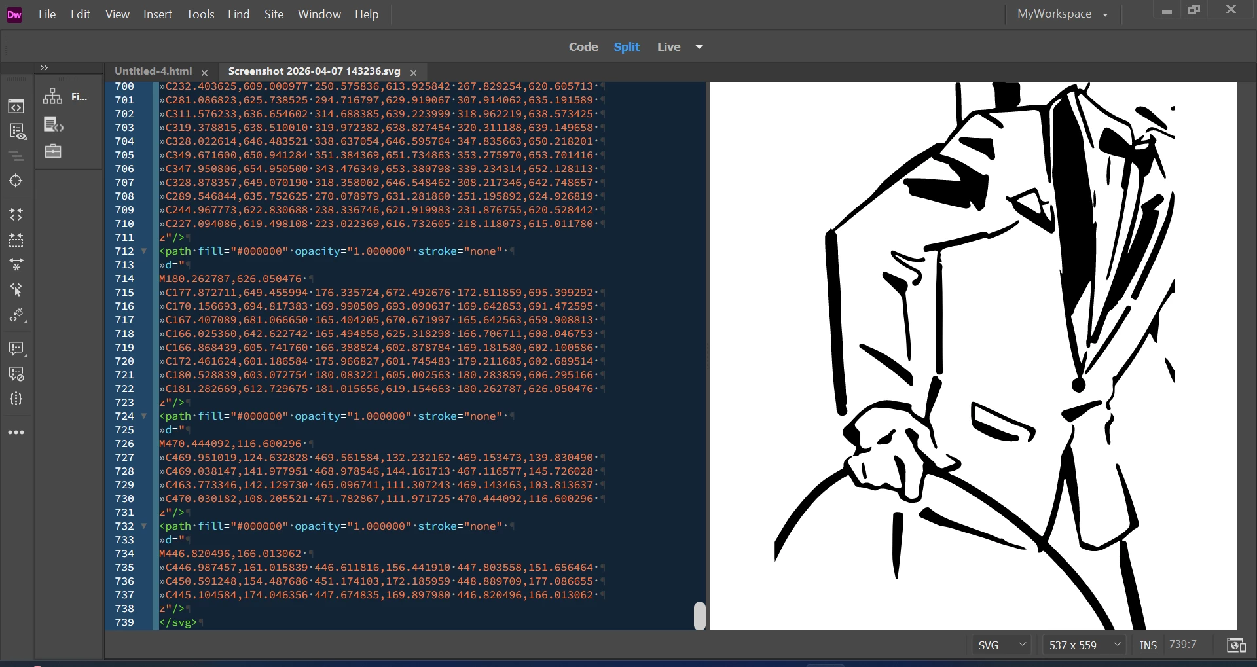
Task: Click the closing </svg> tag in code
Action: point(178,622)
